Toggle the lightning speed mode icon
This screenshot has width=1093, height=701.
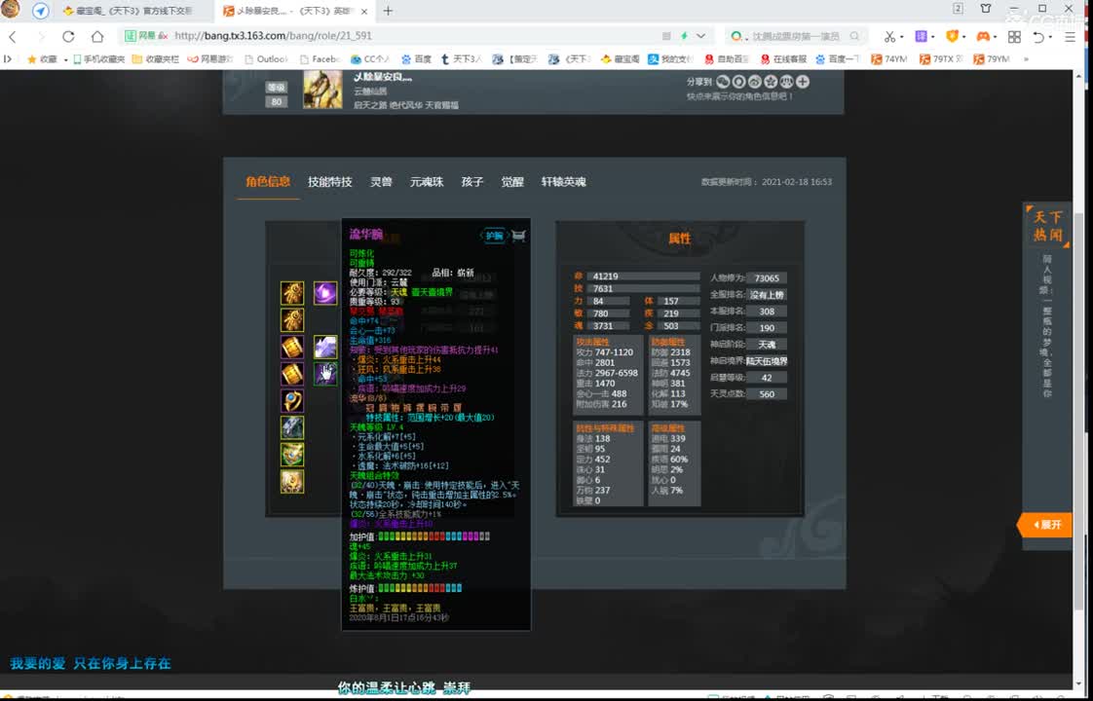click(684, 36)
